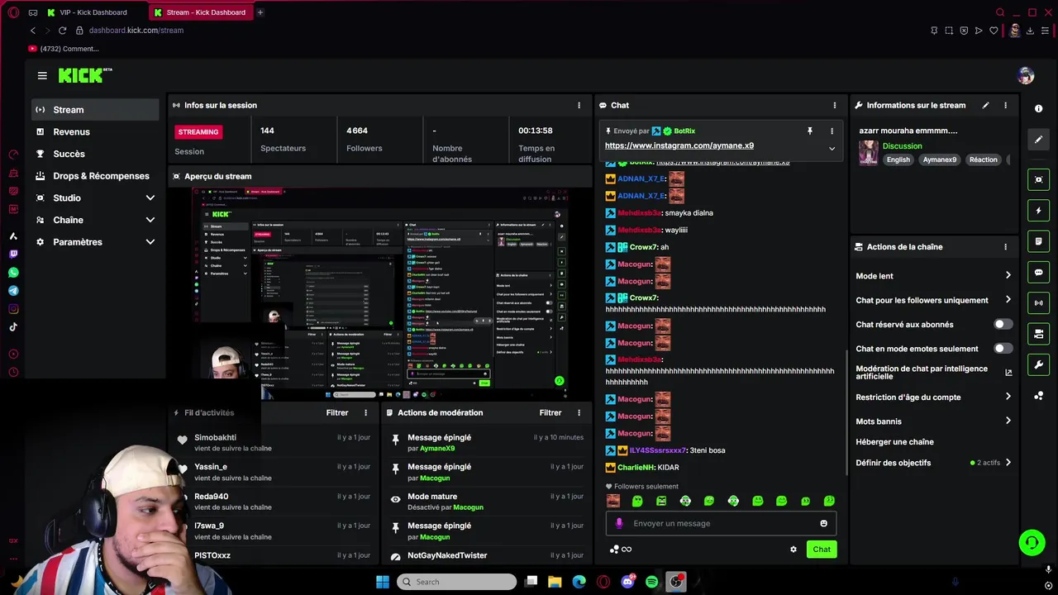The width and height of the screenshot is (1058, 595).
Task: Open Restriction d'âge du compte options
Action: pos(933,397)
